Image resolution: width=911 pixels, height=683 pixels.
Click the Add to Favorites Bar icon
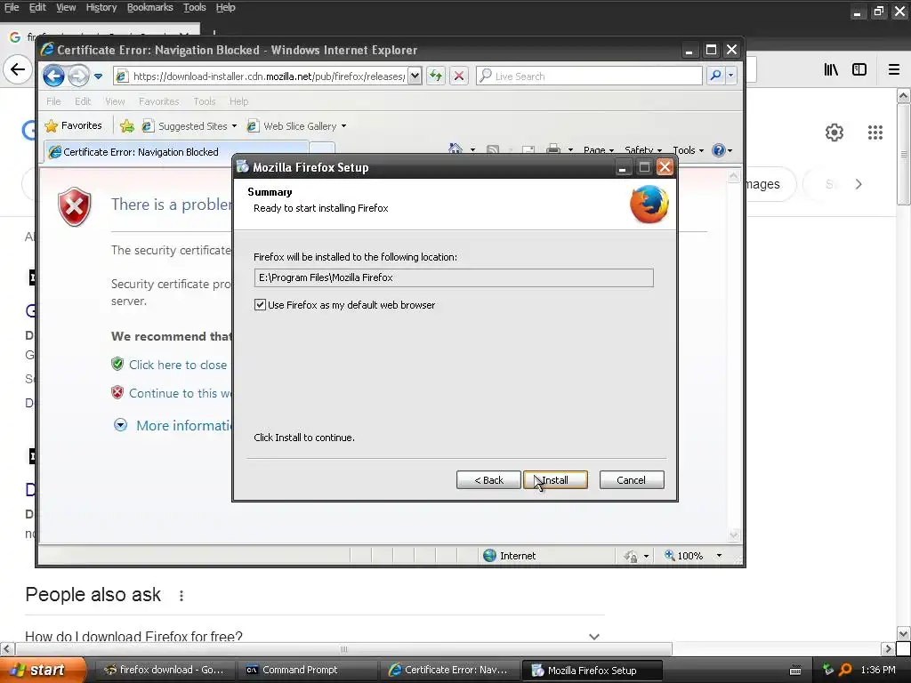coord(127,126)
